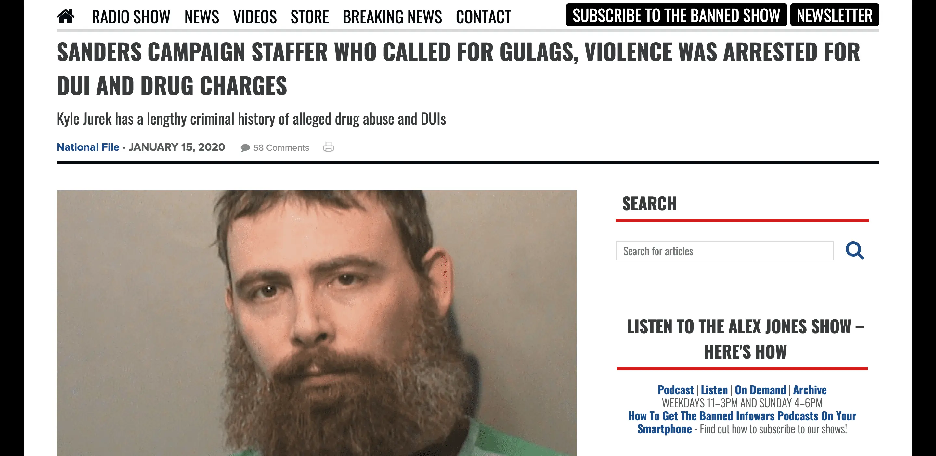The image size is (936, 456).
Task: Open the Archive link
Action: point(810,390)
